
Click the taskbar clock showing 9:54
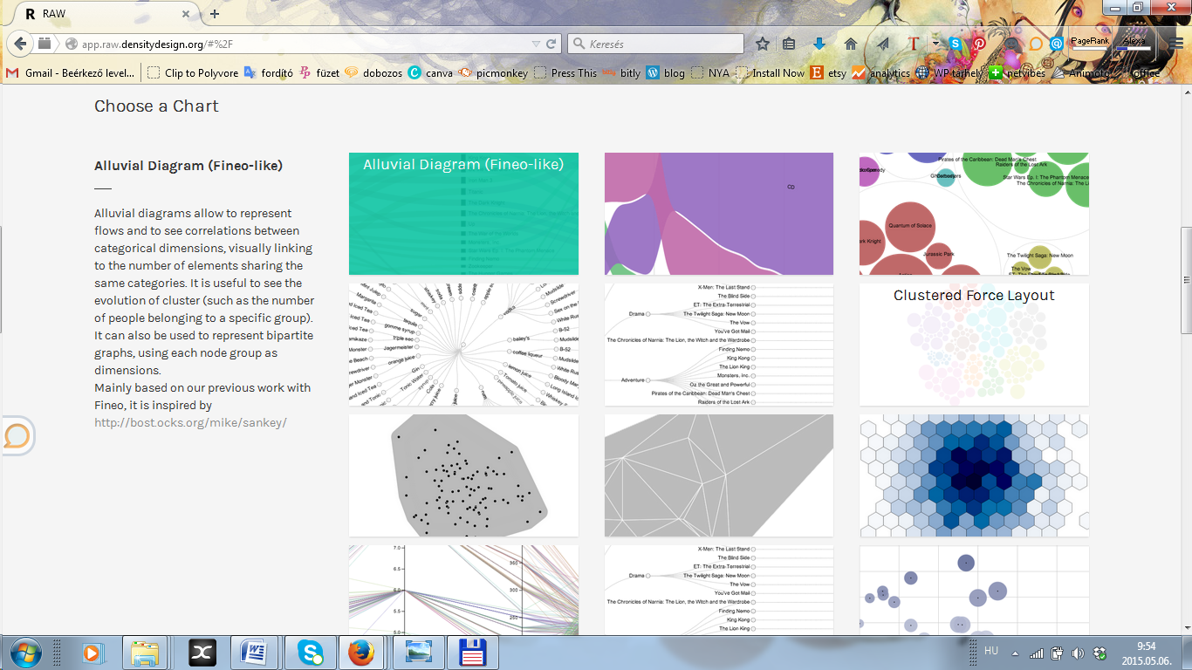[x=1145, y=653]
